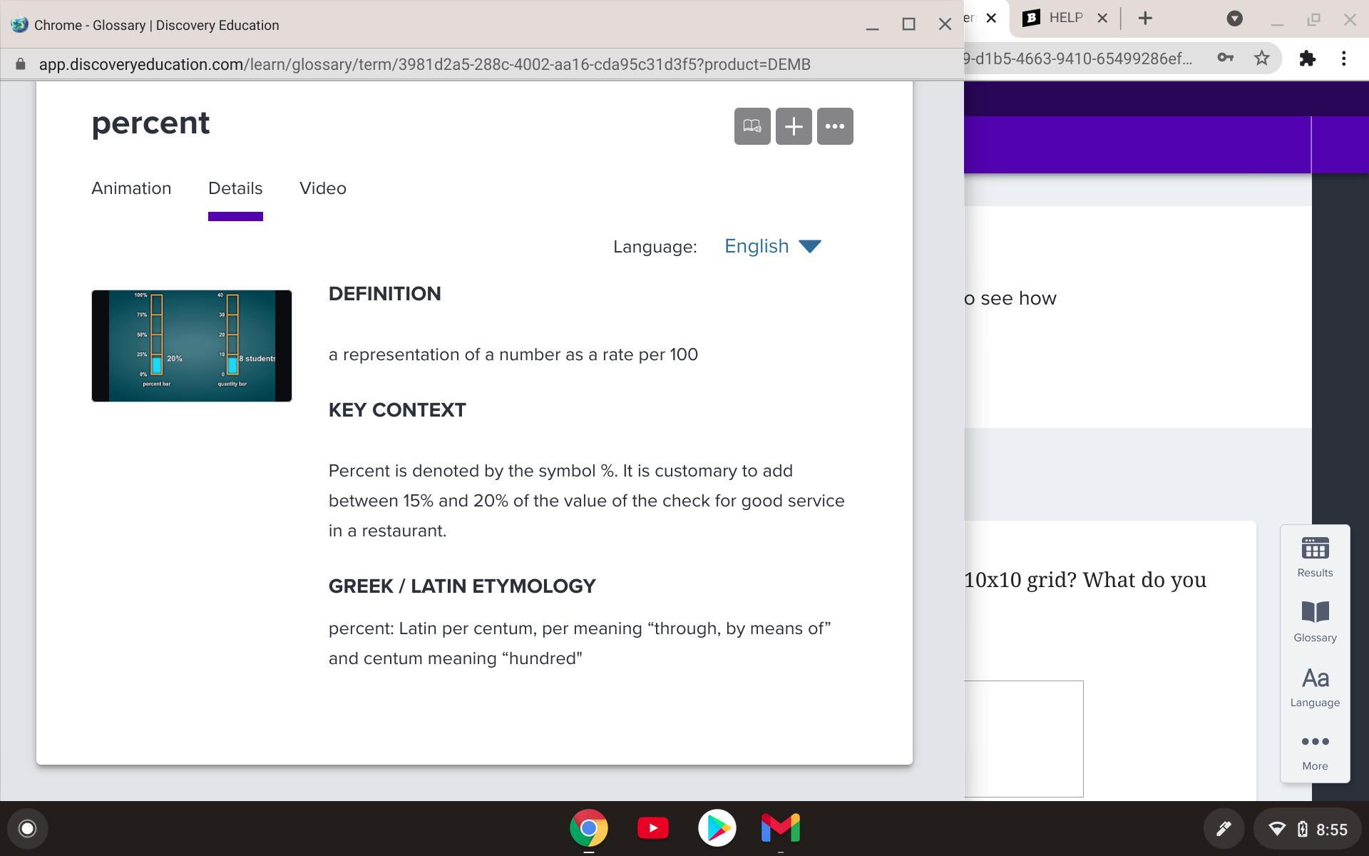Play the percent bar video thumbnail
Screen dimensions: 1369x856
(192, 346)
